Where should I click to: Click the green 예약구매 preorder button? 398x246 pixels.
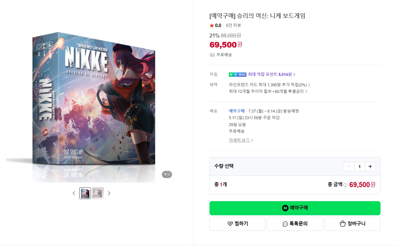pos(295,208)
